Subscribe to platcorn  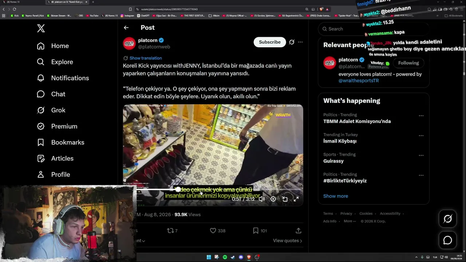point(270,42)
